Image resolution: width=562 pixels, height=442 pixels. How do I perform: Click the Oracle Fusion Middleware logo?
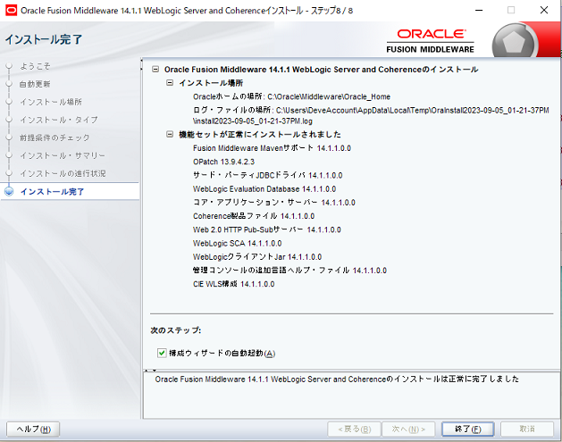(x=430, y=41)
